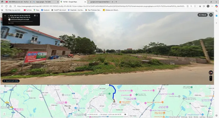Open the Maps bookmark
The image size is (219, 118).
coord(36,10)
